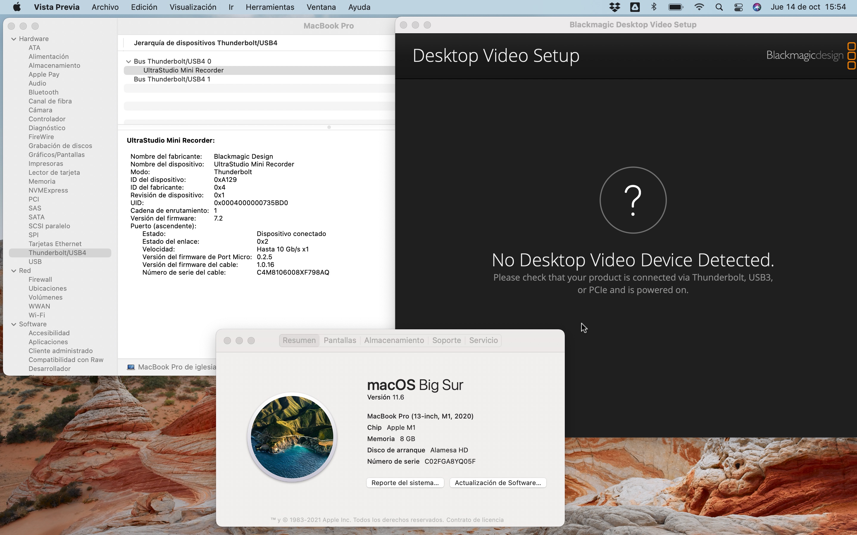Open the Edición menu
Image resolution: width=857 pixels, height=535 pixels.
click(144, 7)
